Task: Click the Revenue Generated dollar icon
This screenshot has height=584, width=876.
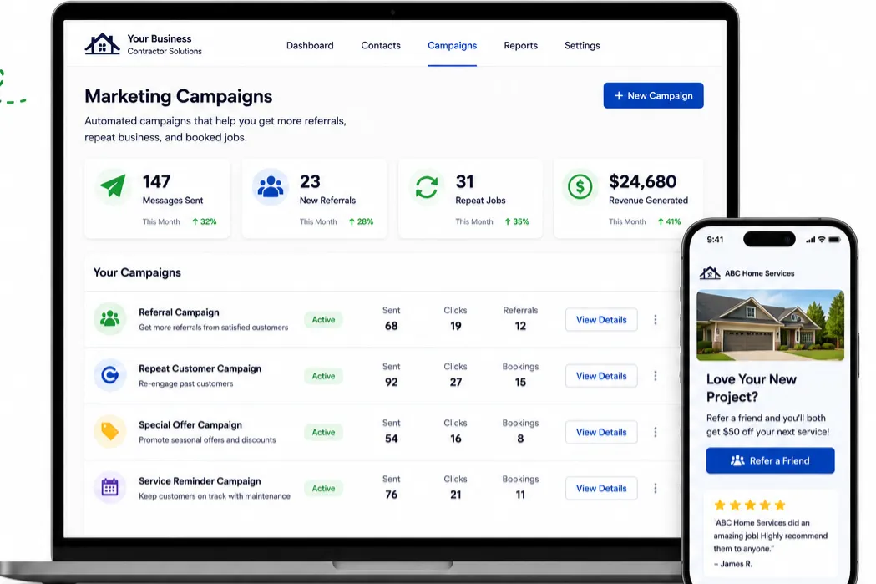Action: click(580, 186)
